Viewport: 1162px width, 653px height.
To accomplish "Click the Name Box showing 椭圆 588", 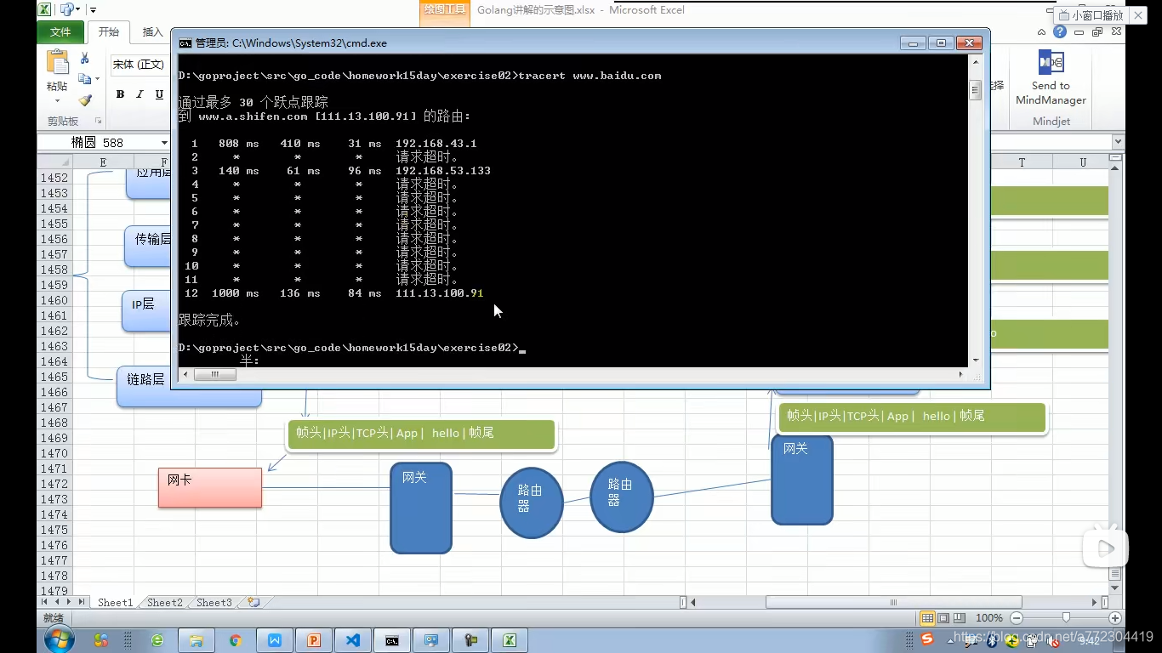I will (x=99, y=142).
